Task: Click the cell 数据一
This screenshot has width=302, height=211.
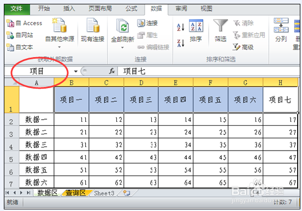Action: tap(37, 120)
